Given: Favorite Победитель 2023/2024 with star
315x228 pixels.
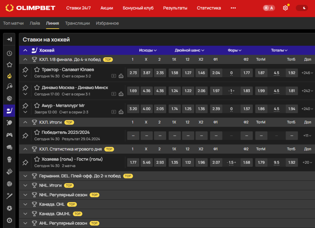Looking at the screenshot, I should click(x=37, y=132).
